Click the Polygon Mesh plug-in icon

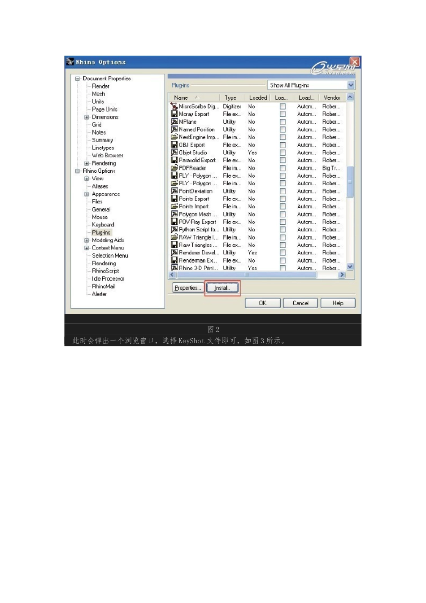point(174,214)
